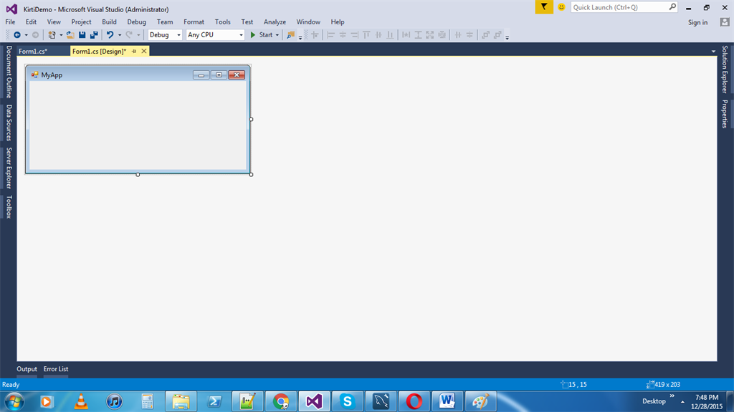The height and width of the screenshot is (412, 734).
Task: Close the Form1.cs [Design] tab
Action: coord(143,51)
